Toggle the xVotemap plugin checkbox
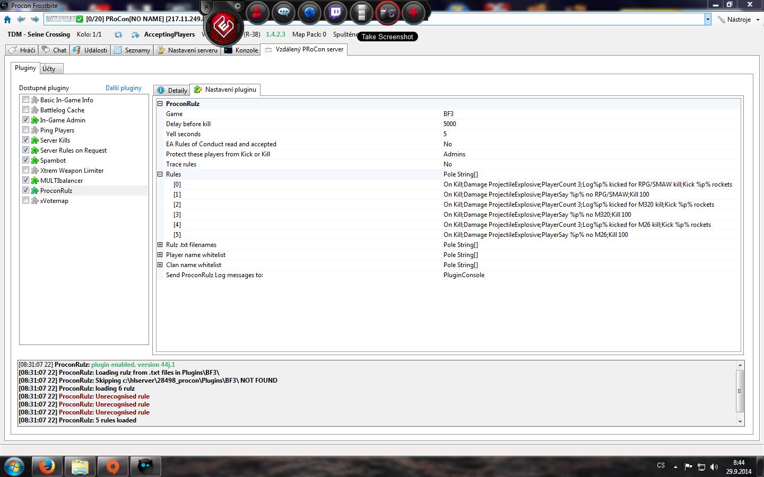This screenshot has width=764, height=477. (x=25, y=200)
